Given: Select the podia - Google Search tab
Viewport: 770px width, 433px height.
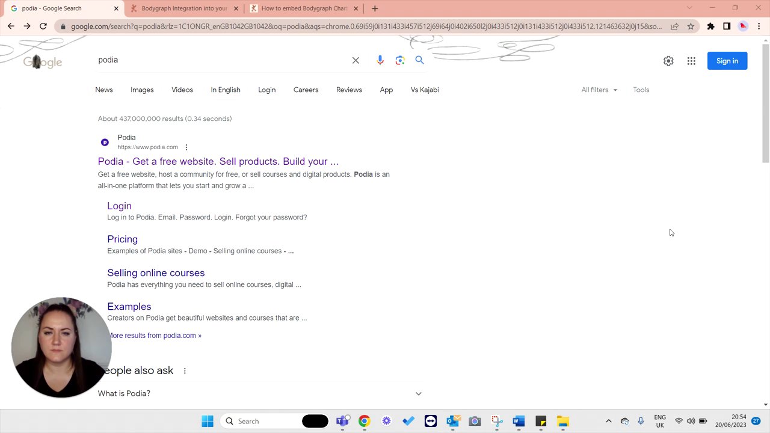Looking at the screenshot, I should click(64, 8).
